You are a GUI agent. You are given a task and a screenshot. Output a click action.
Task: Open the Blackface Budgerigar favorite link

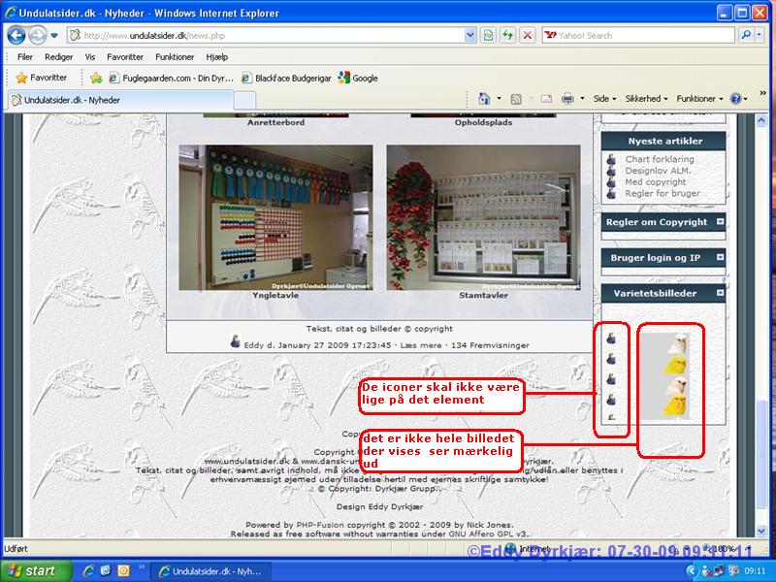pyautogui.click(x=286, y=79)
